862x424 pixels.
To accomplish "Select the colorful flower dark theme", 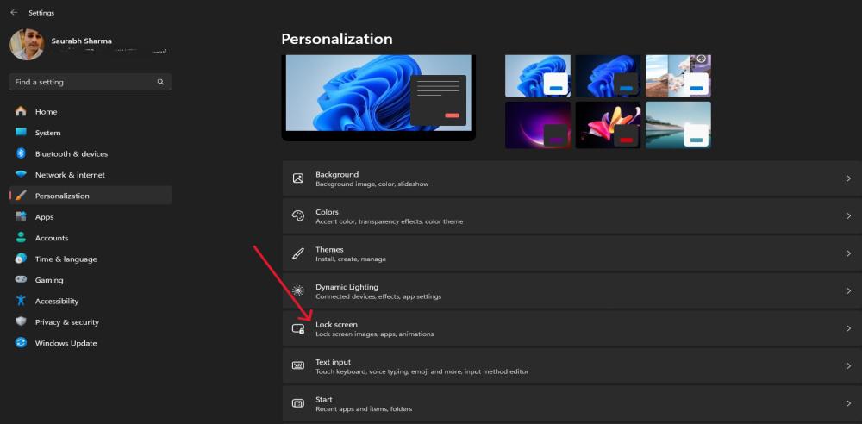I will point(608,125).
